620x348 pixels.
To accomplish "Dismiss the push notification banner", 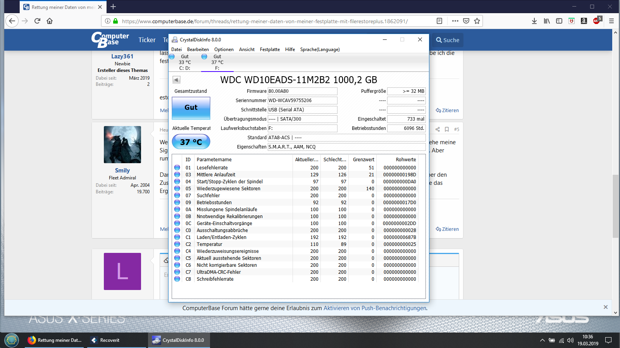I will click(x=606, y=307).
